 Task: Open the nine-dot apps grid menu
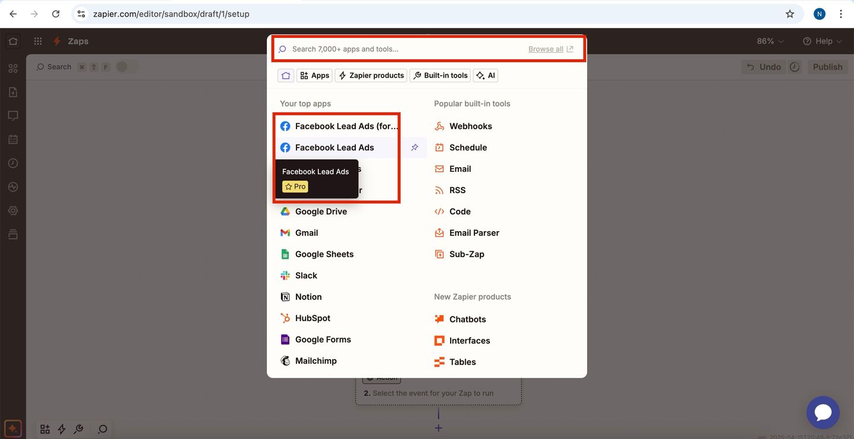click(38, 41)
